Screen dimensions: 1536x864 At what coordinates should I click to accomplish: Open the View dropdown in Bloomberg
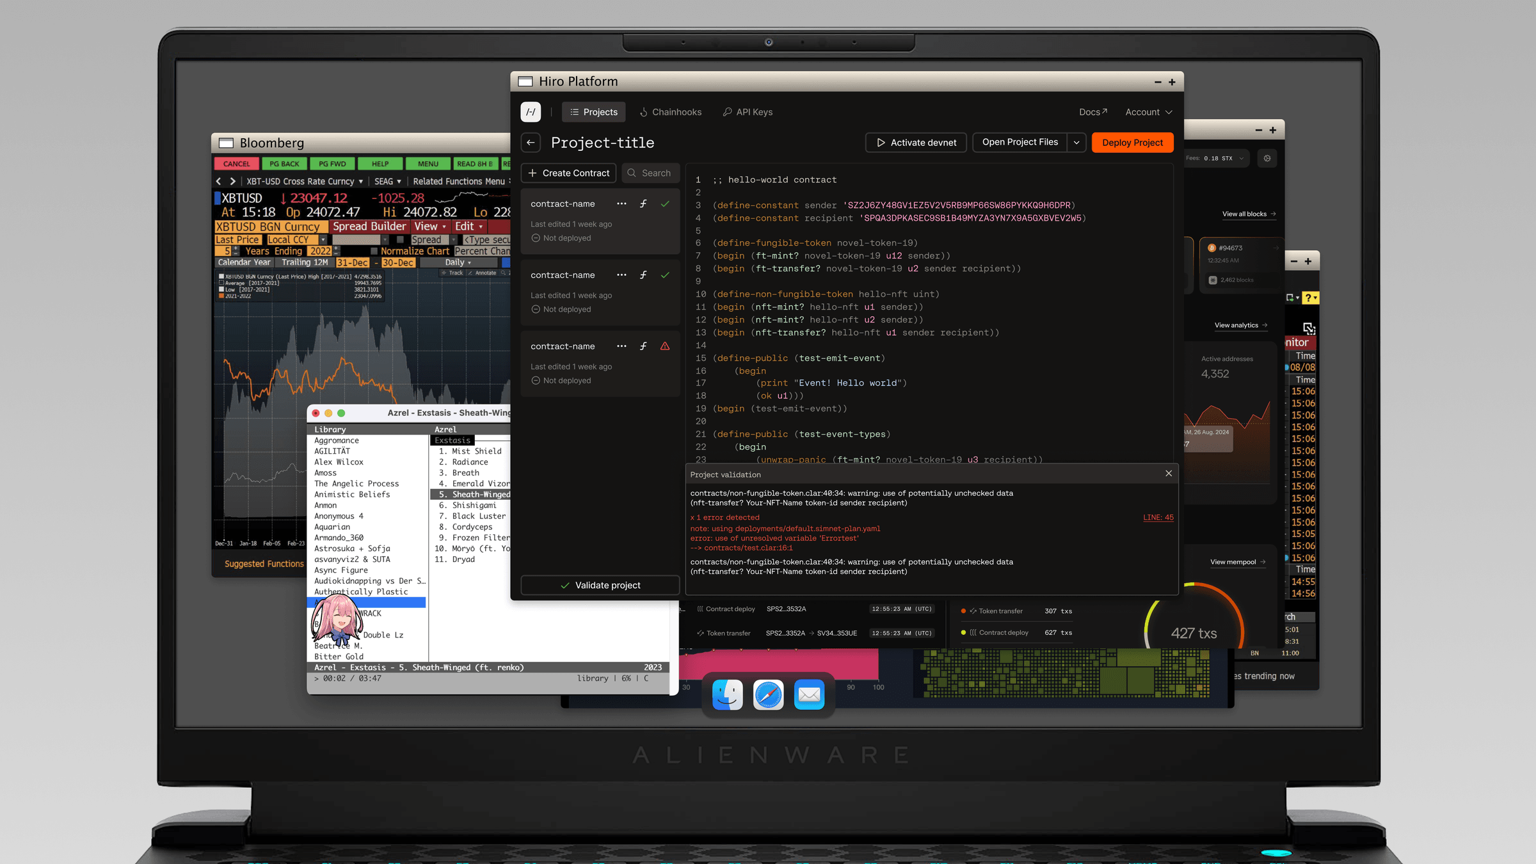coord(430,227)
